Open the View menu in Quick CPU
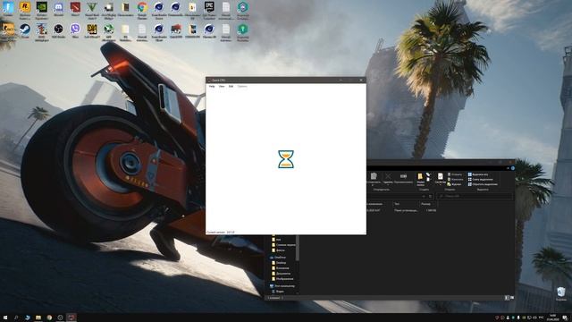 (x=222, y=87)
